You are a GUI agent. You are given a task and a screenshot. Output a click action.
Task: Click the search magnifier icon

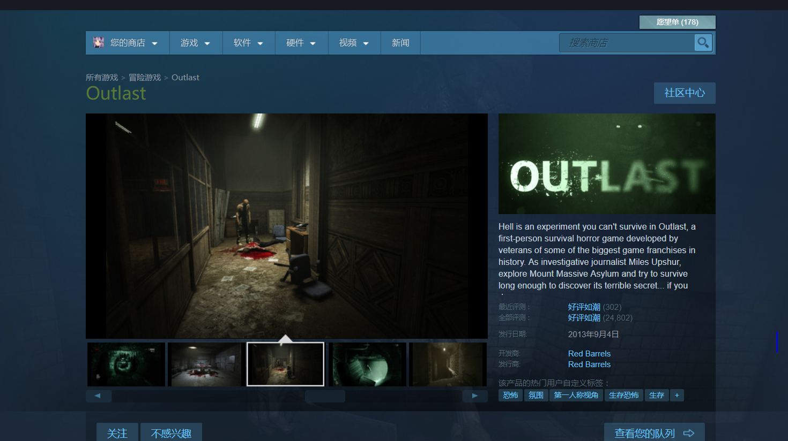point(703,43)
